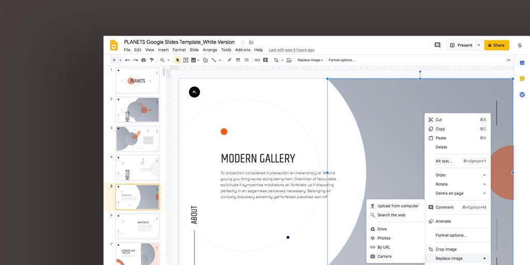Screen dimensions: 530x265
Task: Open the Google Slides home logo
Action: pos(114,46)
